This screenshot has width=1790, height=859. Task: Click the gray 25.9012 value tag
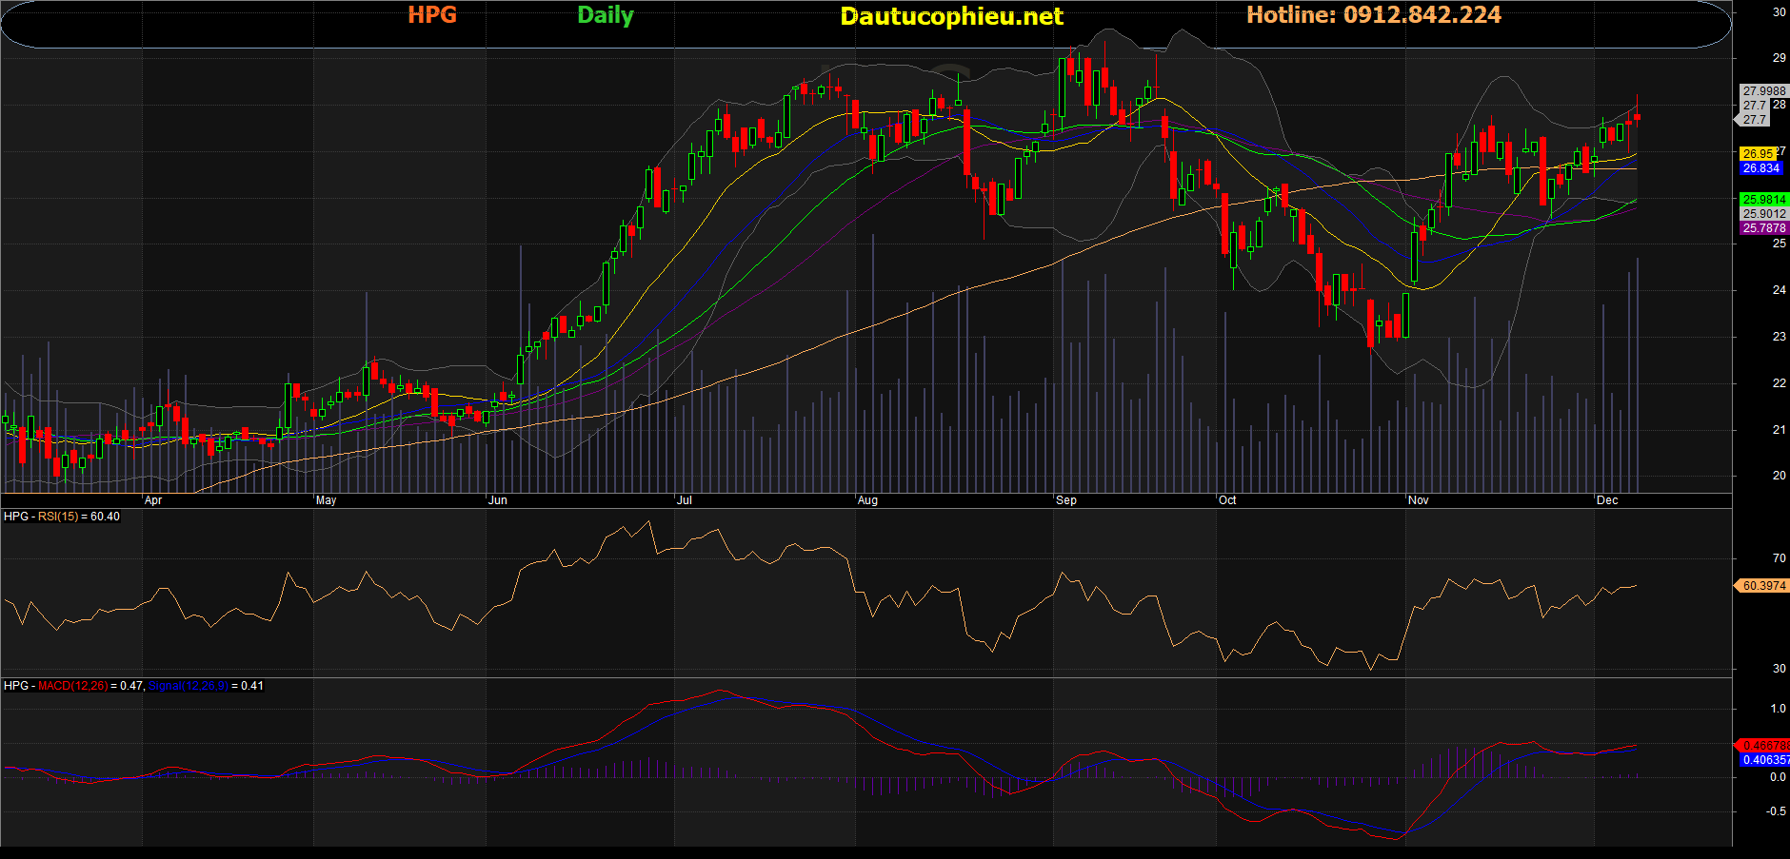pos(1763,214)
